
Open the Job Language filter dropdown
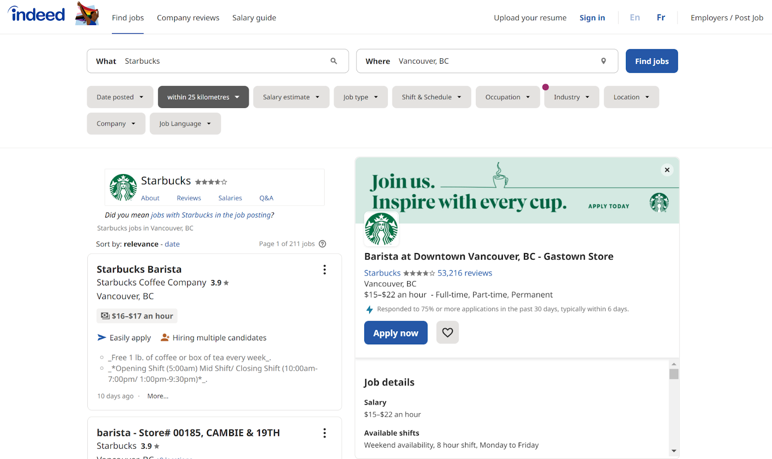coord(185,123)
